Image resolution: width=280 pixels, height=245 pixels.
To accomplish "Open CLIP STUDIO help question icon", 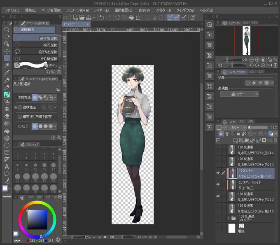I will pyautogui.click(x=193, y=17).
